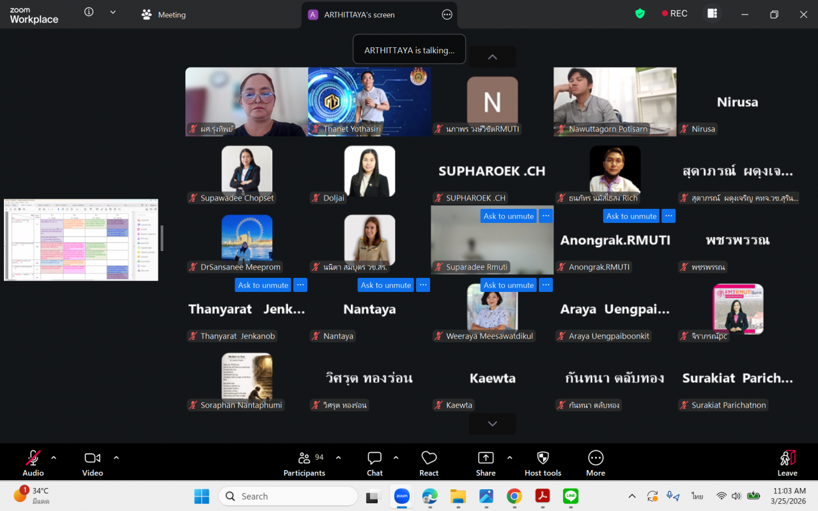Switch to the Meeting tab
Screen dimensions: 818x511
click(x=164, y=15)
